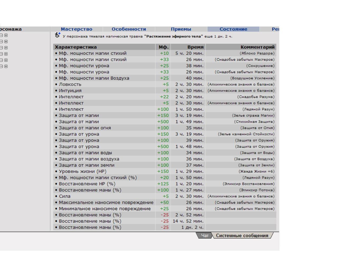Select the Восстановление HP (%) row
The height and width of the screenshot is (270, 338).
pos(165,184)
